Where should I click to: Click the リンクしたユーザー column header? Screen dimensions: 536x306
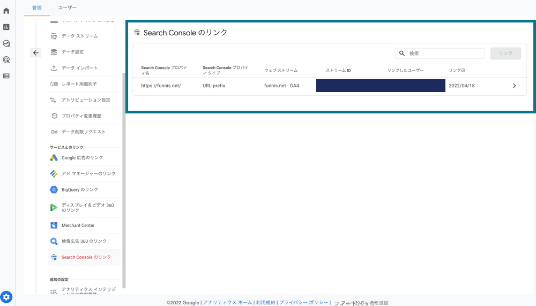pyautogui.click(x=405, y=70)
